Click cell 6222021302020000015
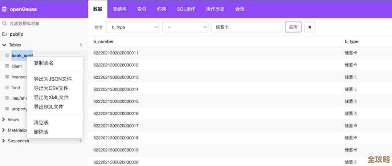392x166 pixels. (116, 101)
